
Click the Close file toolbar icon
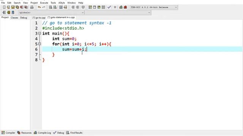[x=22, y=7]
